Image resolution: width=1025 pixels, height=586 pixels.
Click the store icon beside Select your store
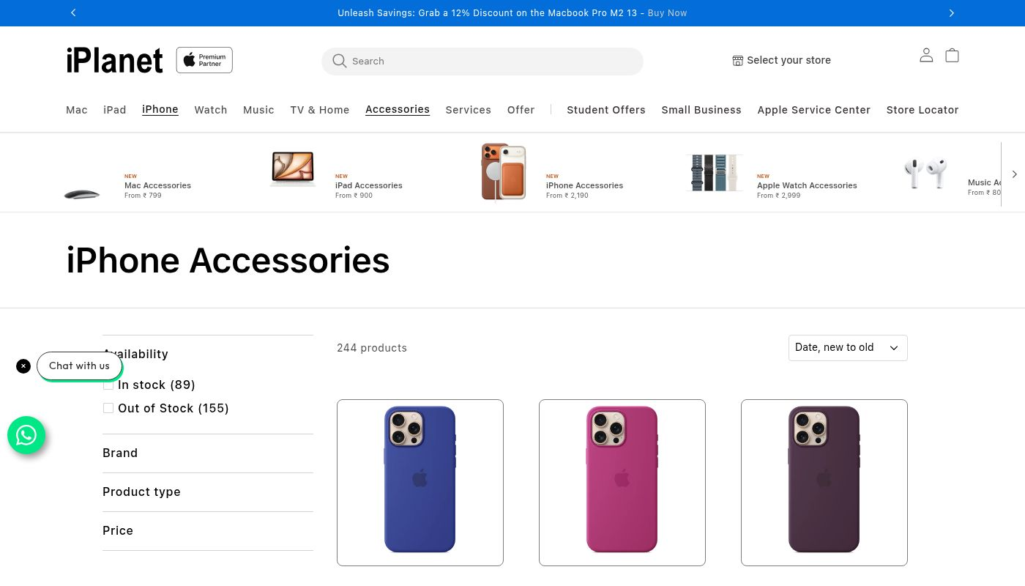tap(737, 61)
